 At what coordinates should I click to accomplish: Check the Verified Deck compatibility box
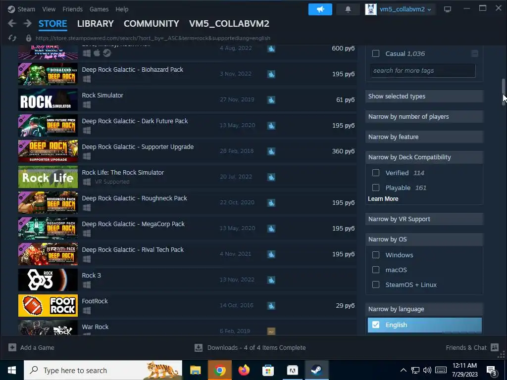click(376, 173)
